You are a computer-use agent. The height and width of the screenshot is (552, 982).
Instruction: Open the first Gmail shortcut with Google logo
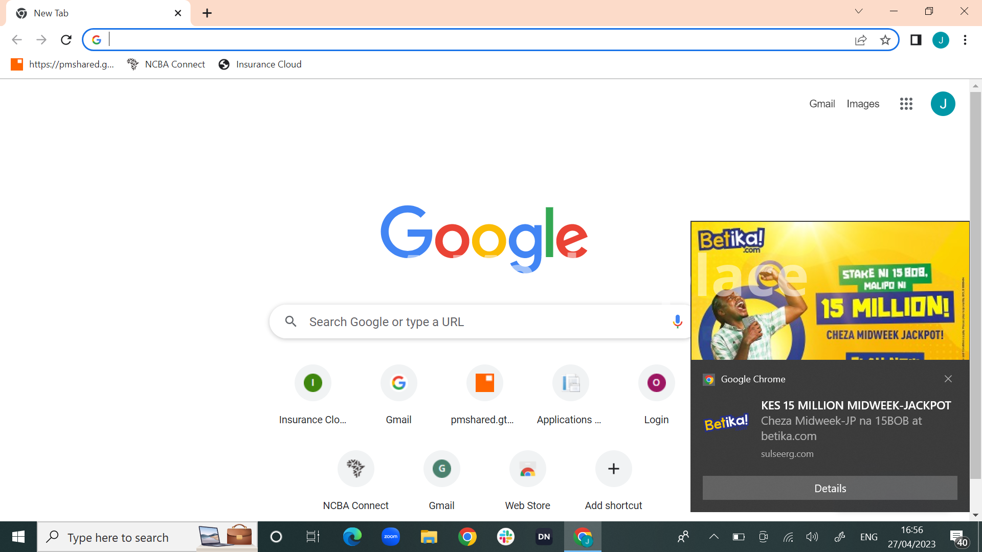[398, 395]
